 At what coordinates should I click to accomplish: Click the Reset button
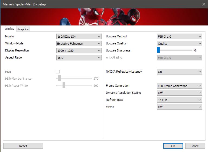click(x=23, y=146)
